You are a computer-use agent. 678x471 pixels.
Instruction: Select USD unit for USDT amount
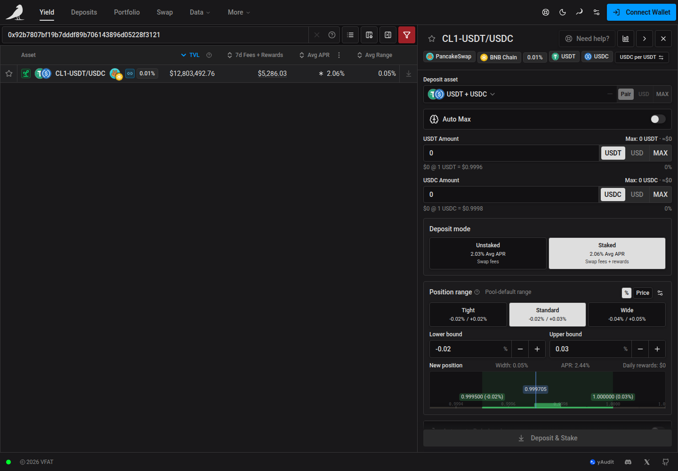click(637, 153)
